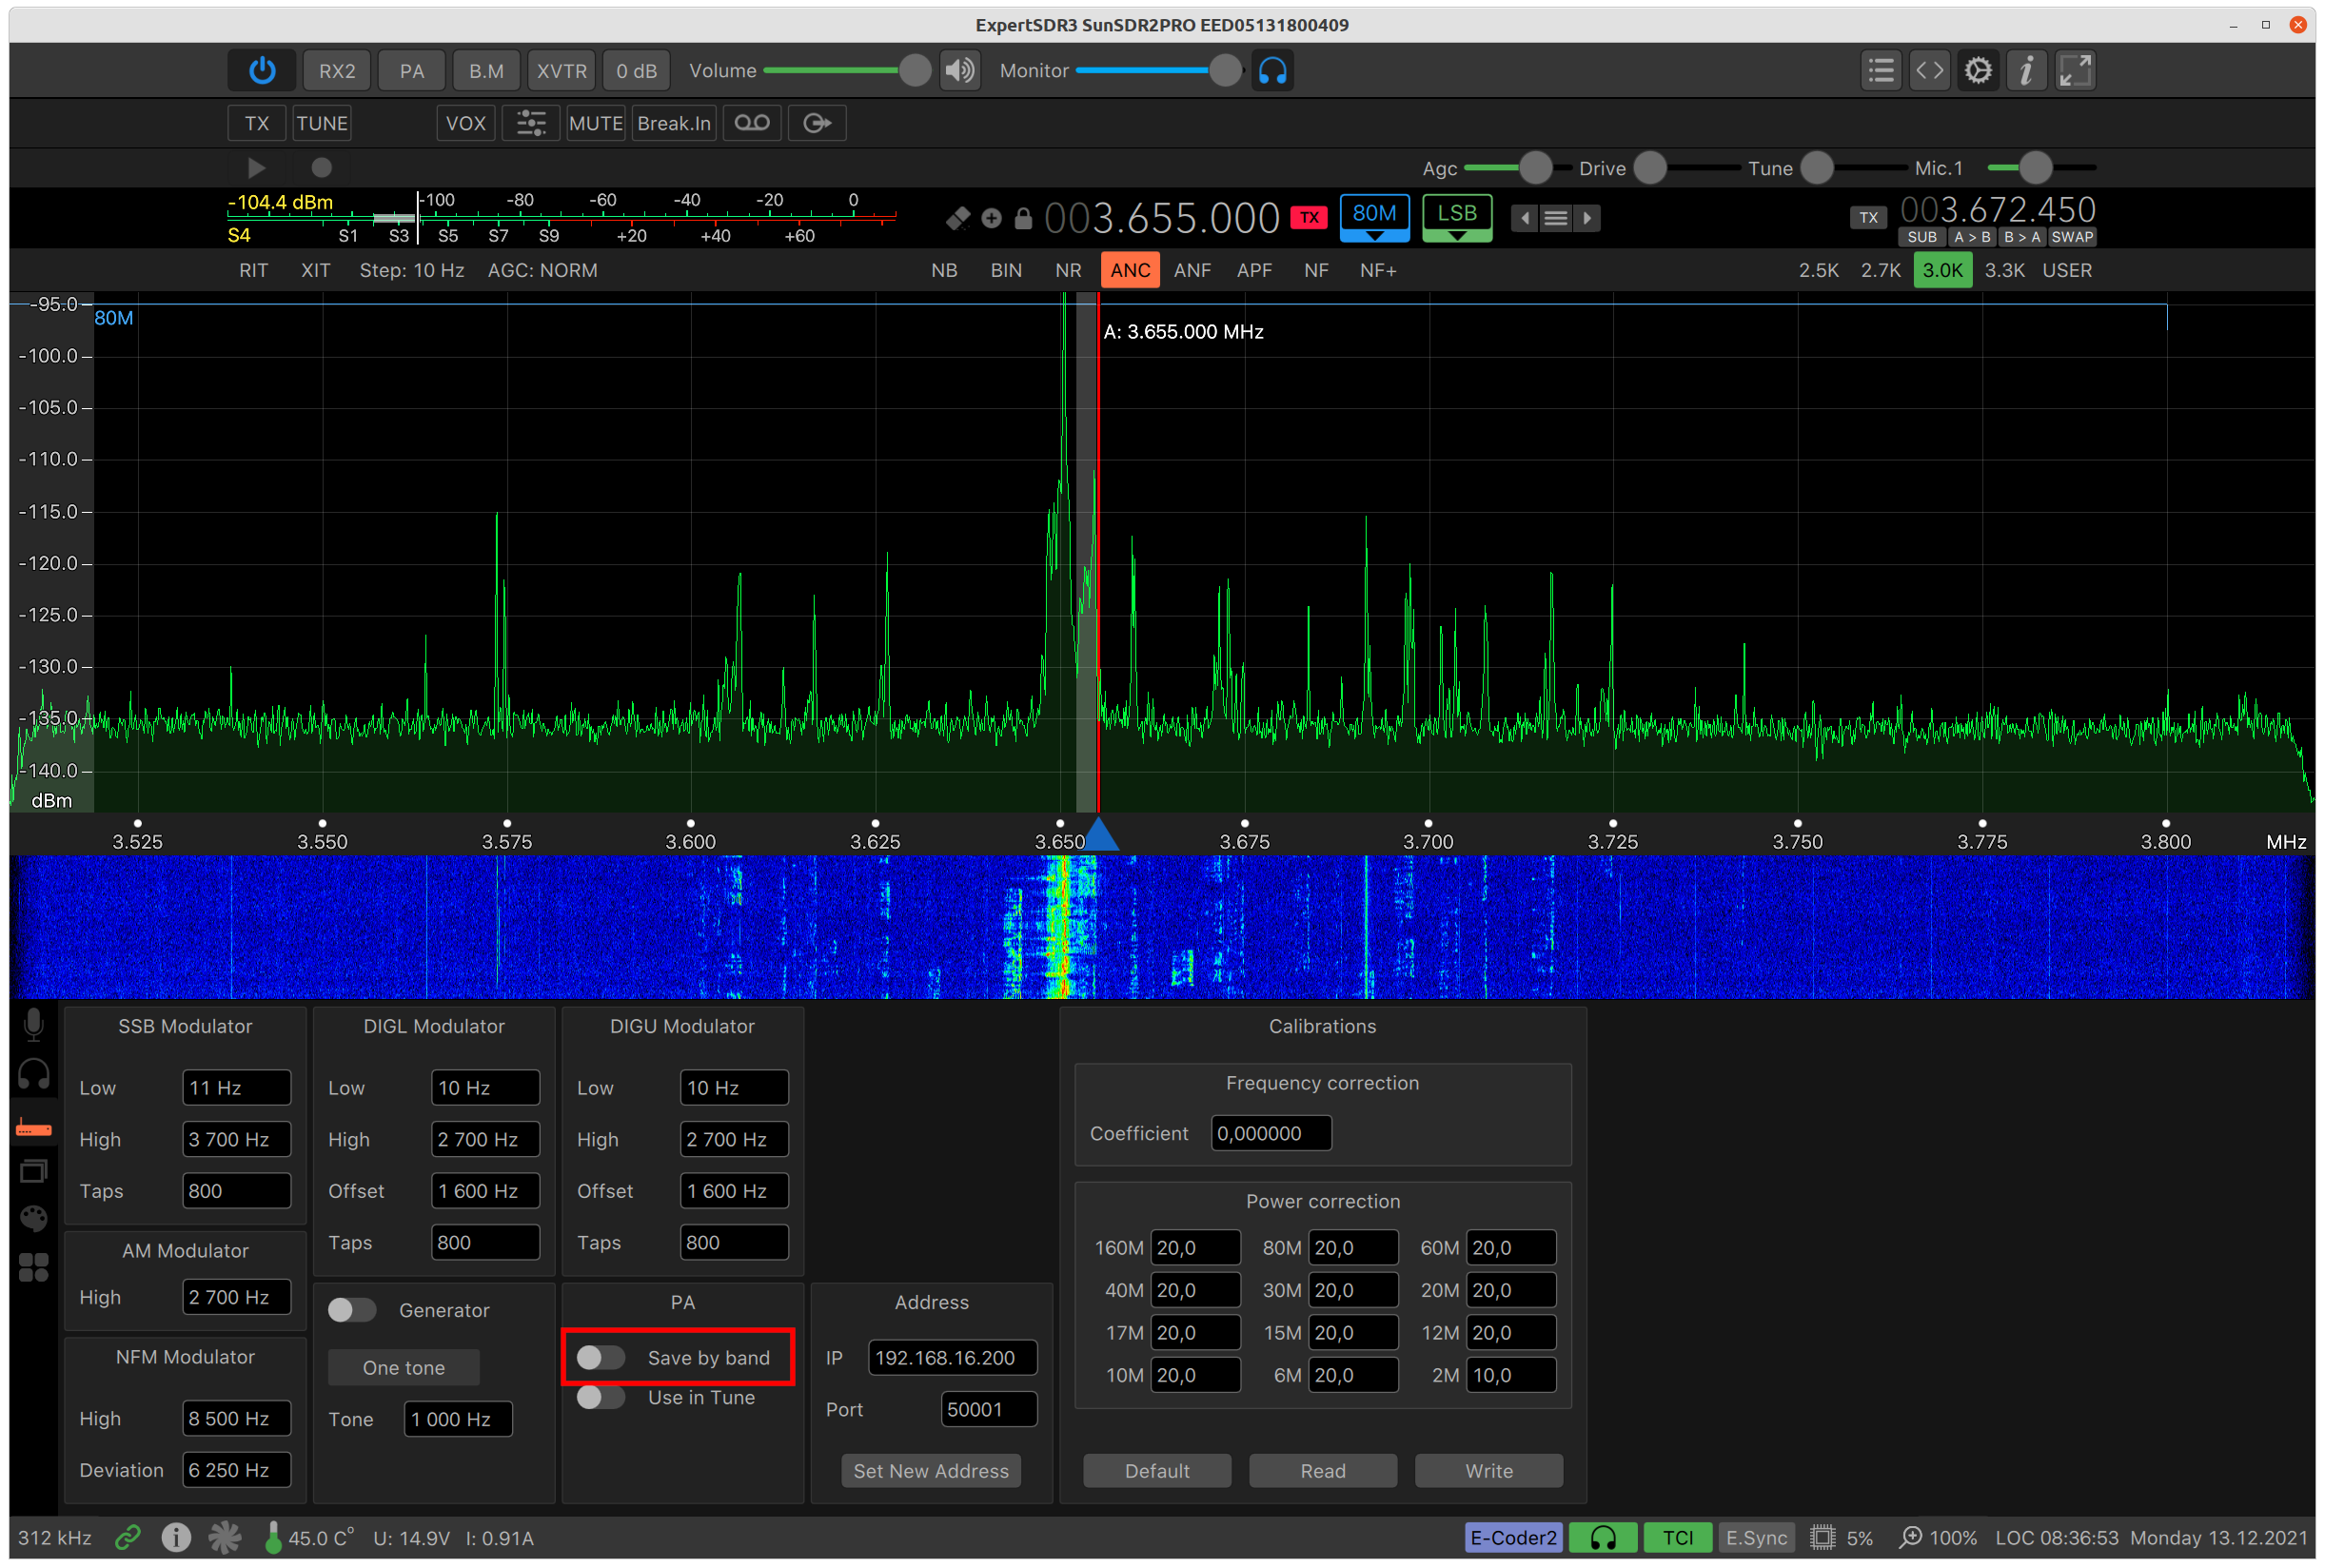Open settings with the gear icon
2325x1568 pixels.
click(1978, 71)
